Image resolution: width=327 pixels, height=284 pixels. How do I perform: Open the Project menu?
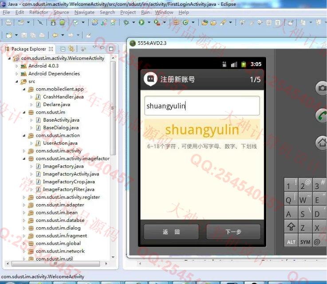coord(128,12)
